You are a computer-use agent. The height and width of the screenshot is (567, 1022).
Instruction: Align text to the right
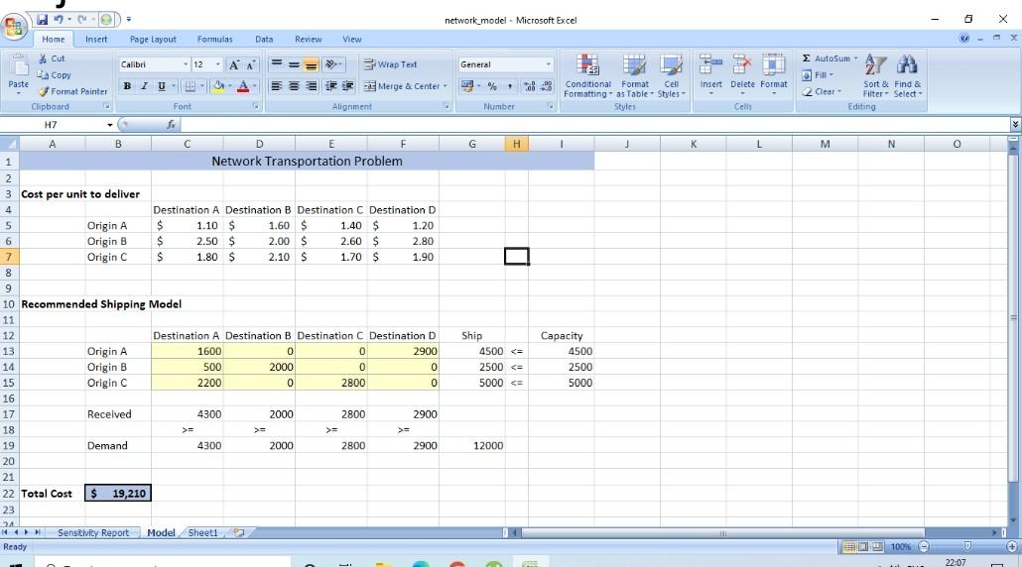tap(312, 86)
